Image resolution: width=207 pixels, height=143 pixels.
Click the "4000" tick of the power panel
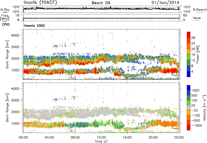[x=15, y=35]
